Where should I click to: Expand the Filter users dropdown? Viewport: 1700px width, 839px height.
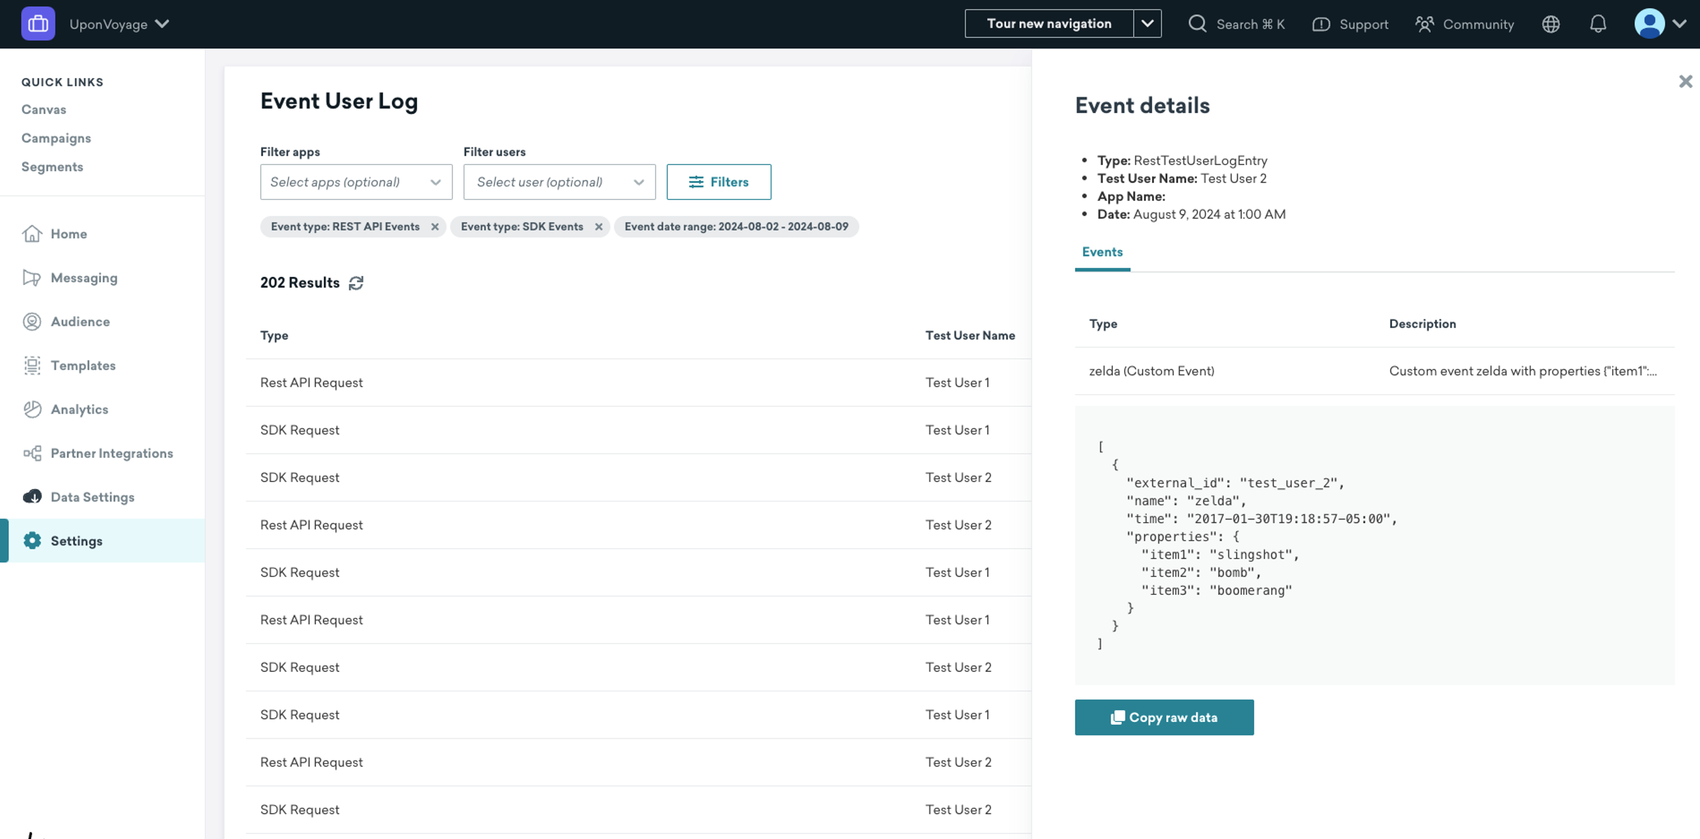pos(559,182)
